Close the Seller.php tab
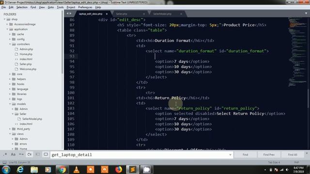Viewport: 310px width, 174px height. tap(144, 14)
